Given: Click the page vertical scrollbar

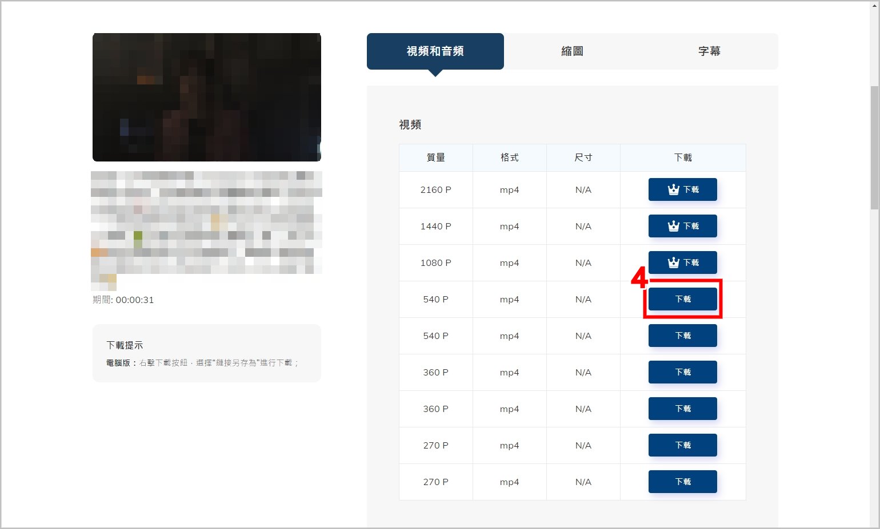Looking at the screenshot, I should point(875,148).
